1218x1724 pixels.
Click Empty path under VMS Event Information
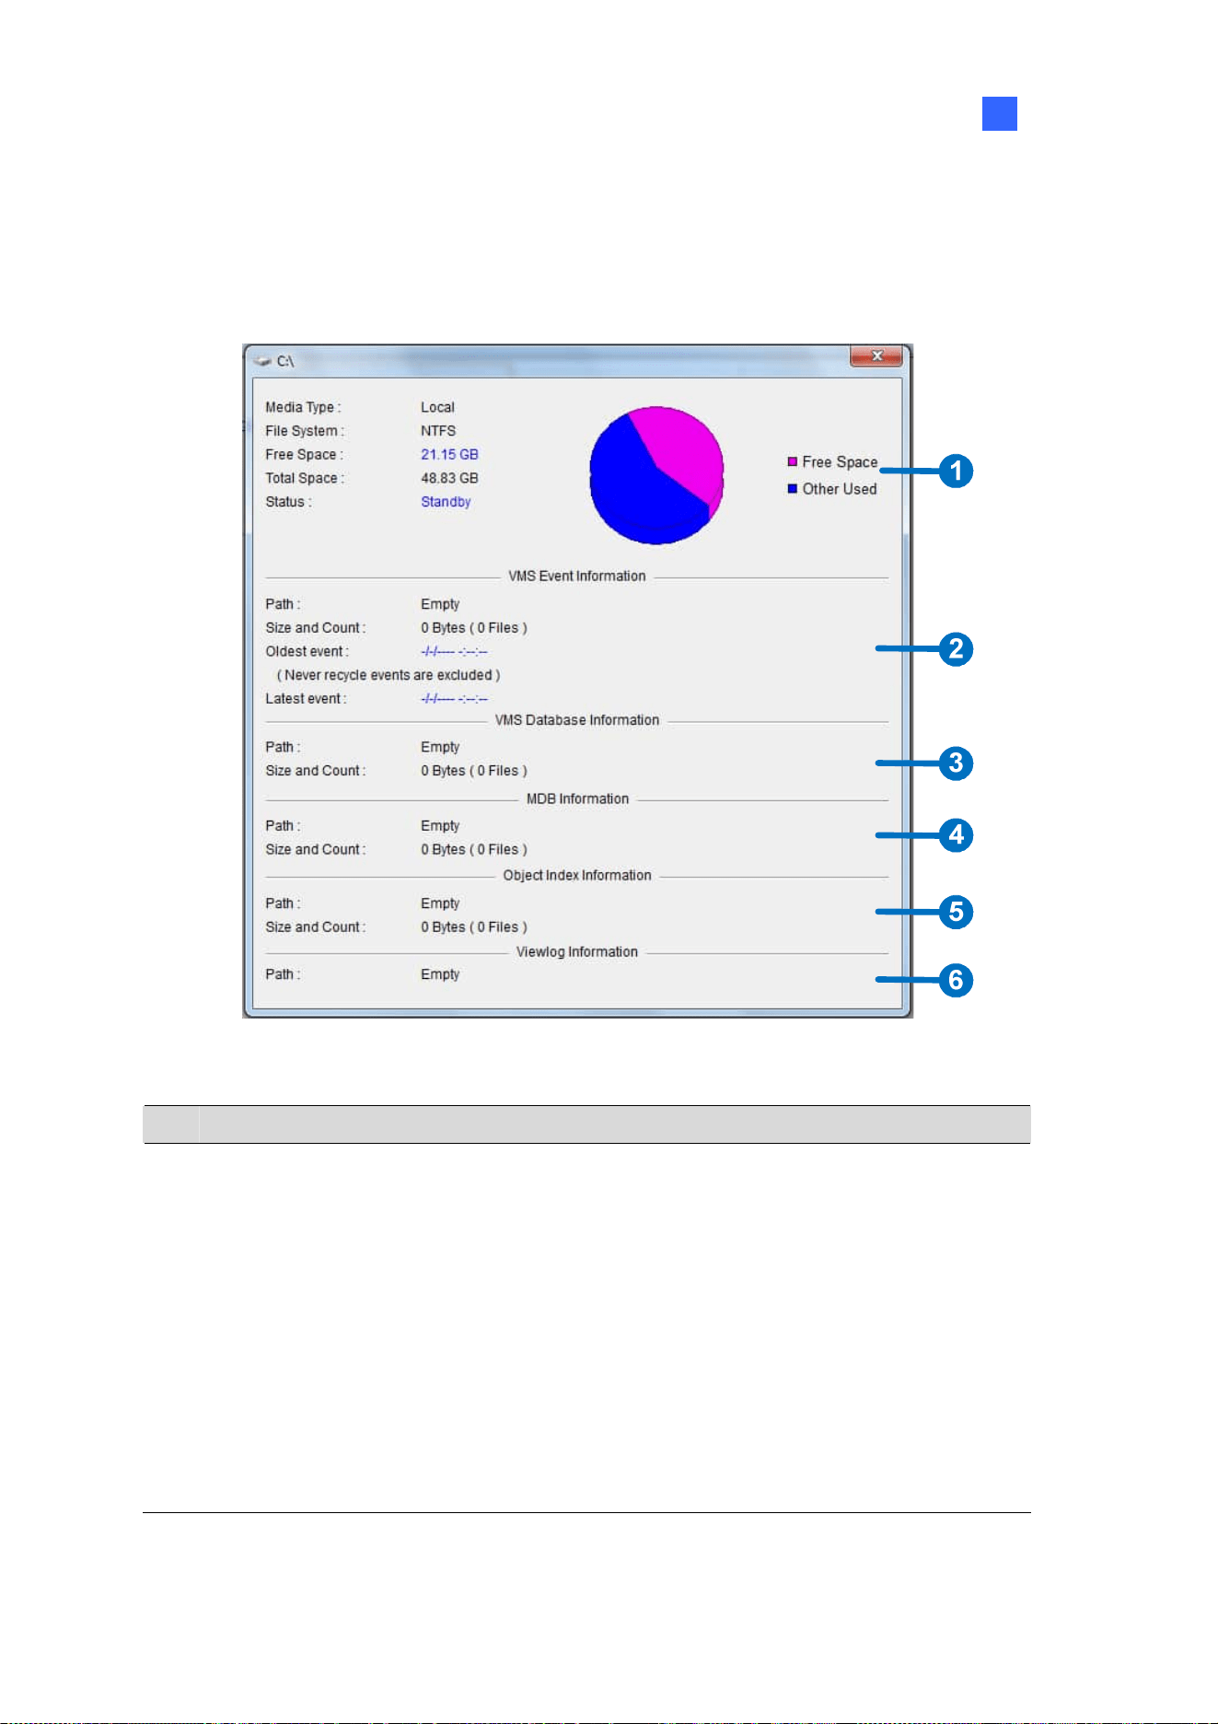(x=440, y=604)
